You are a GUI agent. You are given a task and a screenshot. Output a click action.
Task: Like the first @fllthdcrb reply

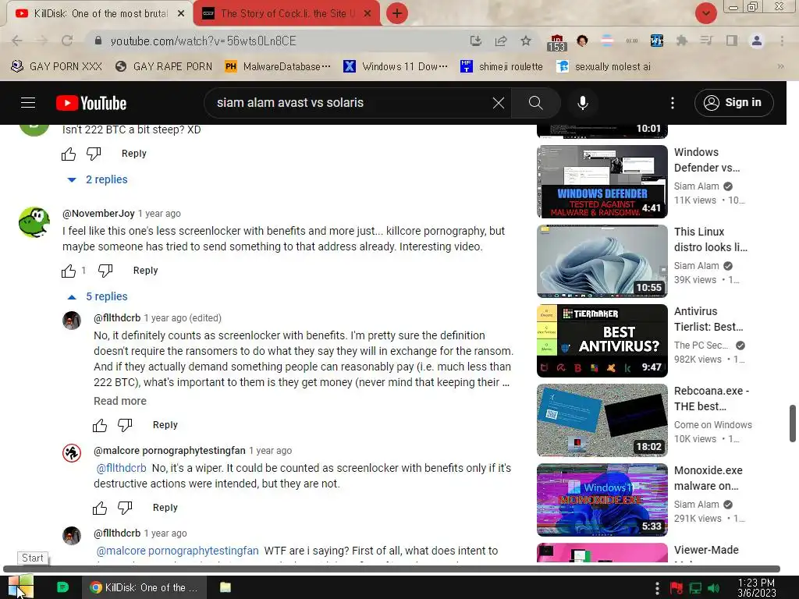pos(100,425)
